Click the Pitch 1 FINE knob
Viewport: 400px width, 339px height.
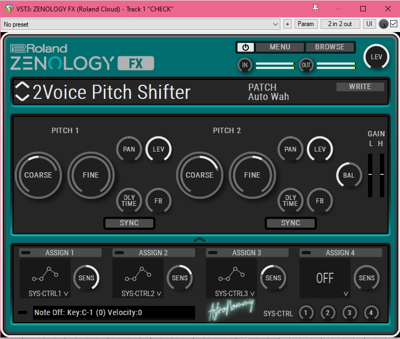[x=91, y=175]
